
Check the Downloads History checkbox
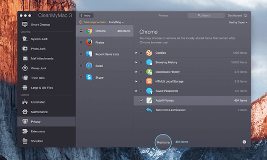pyautogui.click(x=141, y=72)
